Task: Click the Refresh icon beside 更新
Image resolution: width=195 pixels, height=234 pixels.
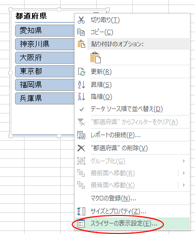Action: (82, 72)
